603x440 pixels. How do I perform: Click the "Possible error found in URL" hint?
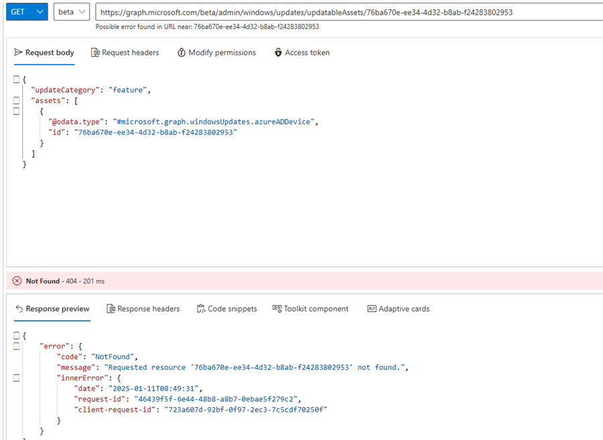207,27
